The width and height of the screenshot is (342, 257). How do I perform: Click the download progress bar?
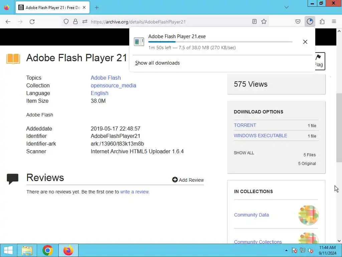click(x=220, y=42)
